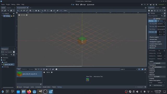Viewport: 167px width, 94px height.
Task: Open the Tile Shape Isometric dropdown
Action: click(161, 24)
